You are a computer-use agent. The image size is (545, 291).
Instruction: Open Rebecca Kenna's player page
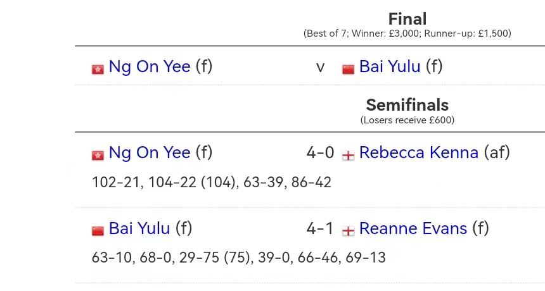[x=419, y=152]
